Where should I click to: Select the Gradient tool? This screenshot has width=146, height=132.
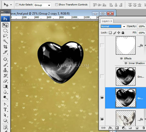(x=5, y=86)
